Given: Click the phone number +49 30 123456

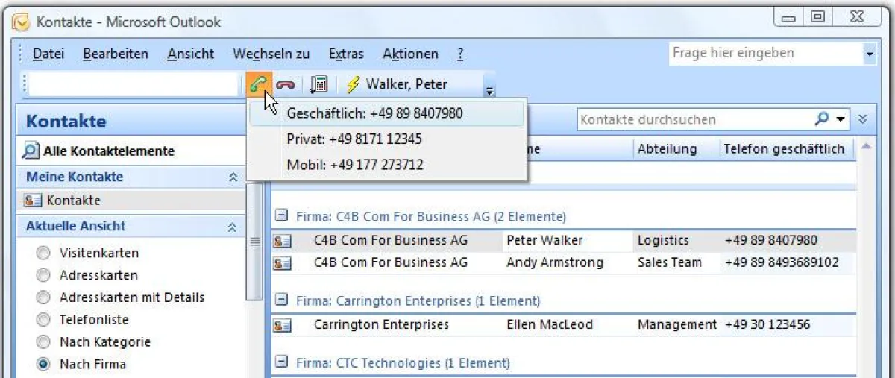Looking at the screenshot, I should coord(767,325).
